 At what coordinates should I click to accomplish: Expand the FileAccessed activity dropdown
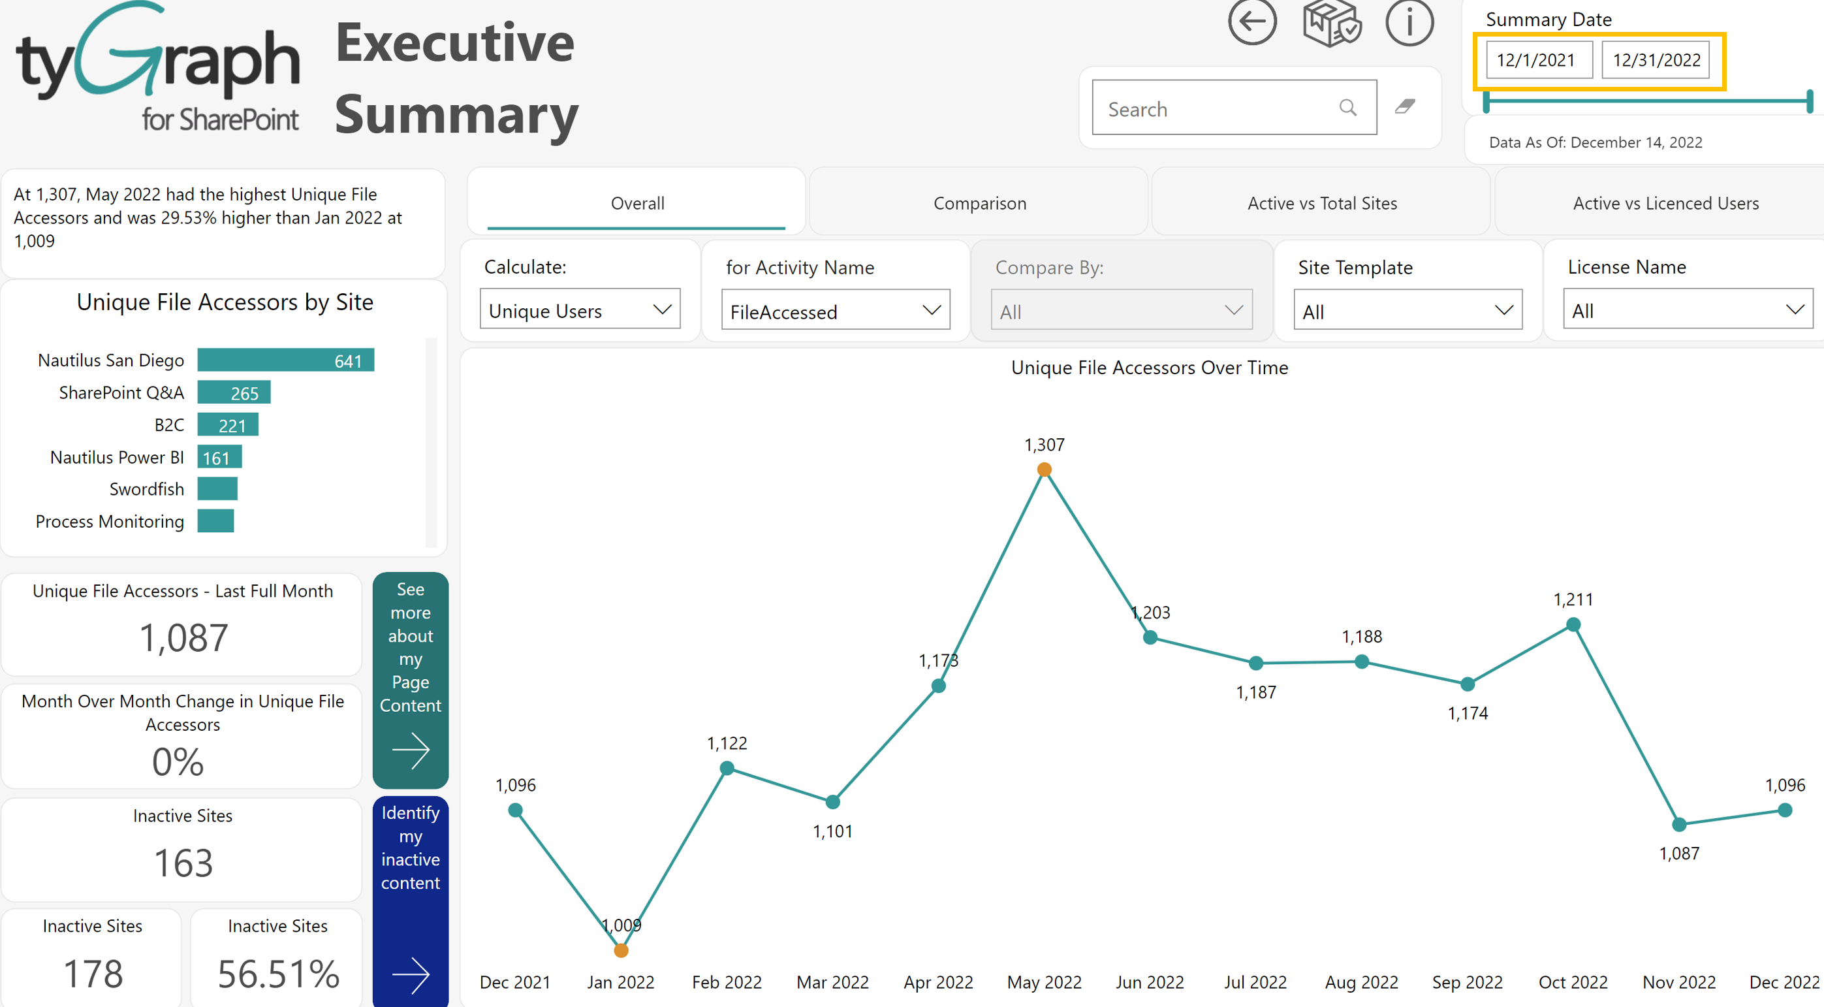(835, 310)
